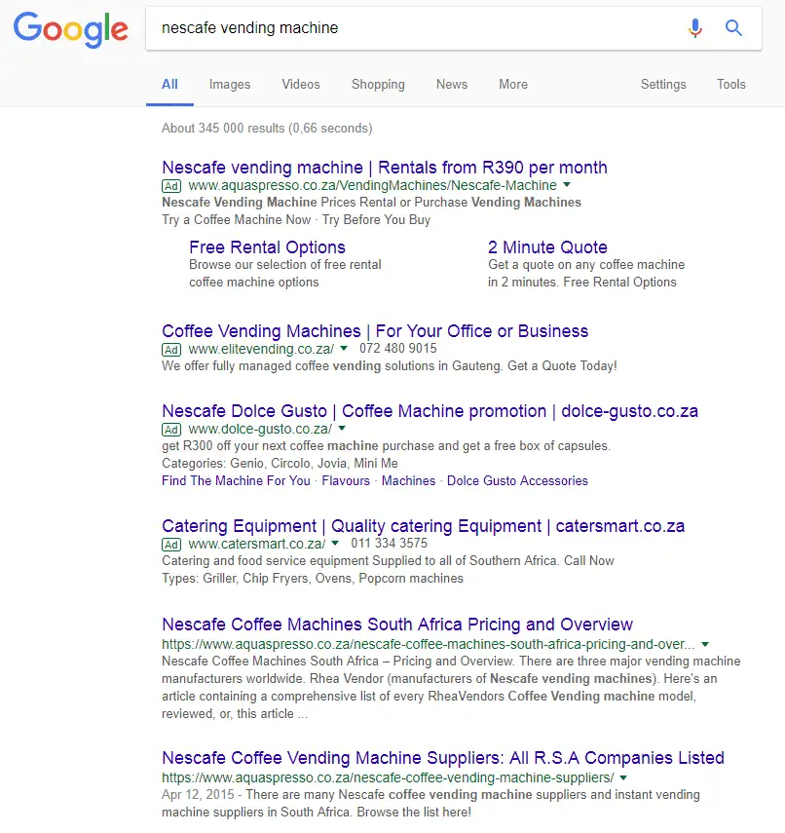Click Ad badge beside catersmart URL
The width and height of the screenshot is (785, 833).
coord(171,545)
